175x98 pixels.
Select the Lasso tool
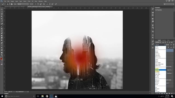pyautogui.click(x=2, y=14)
